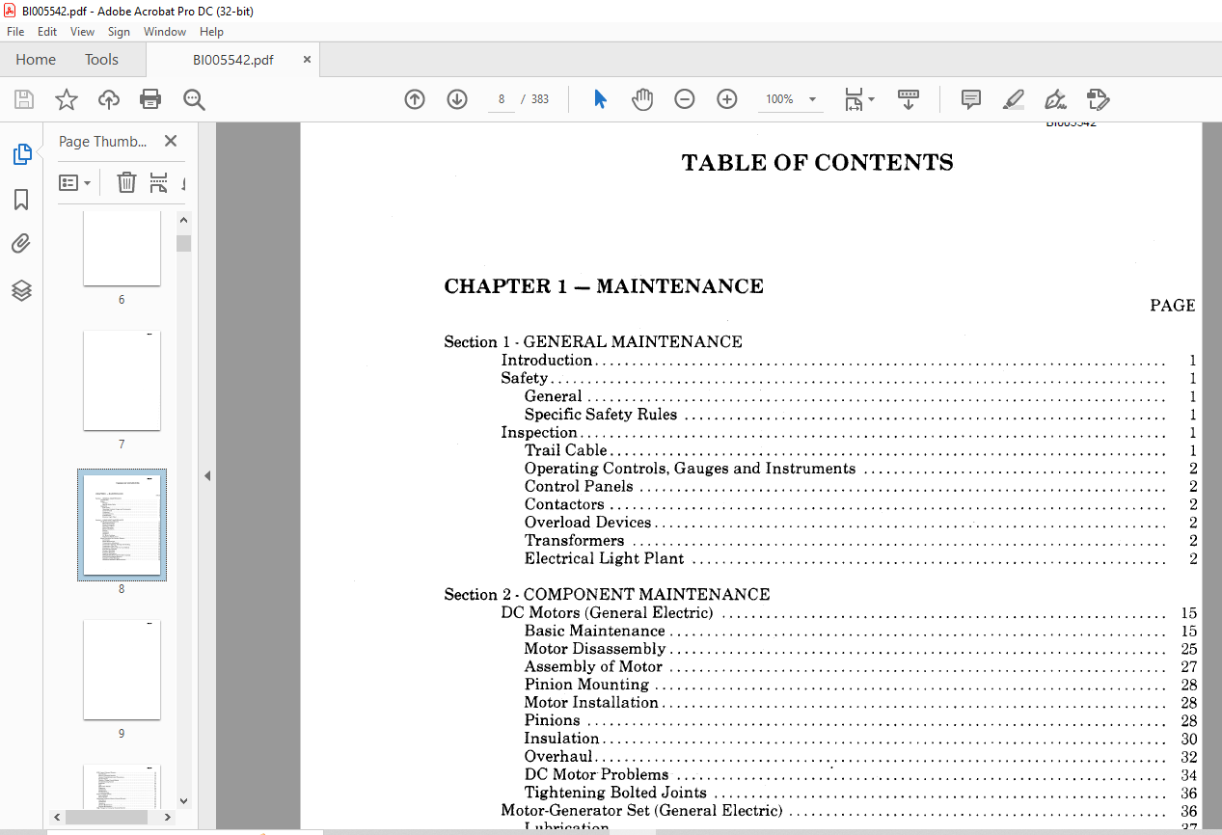Viewport: 1222px width, 835px height.
Task: Click thumbnail scrollbar up arrow
Action: point(183,220)
